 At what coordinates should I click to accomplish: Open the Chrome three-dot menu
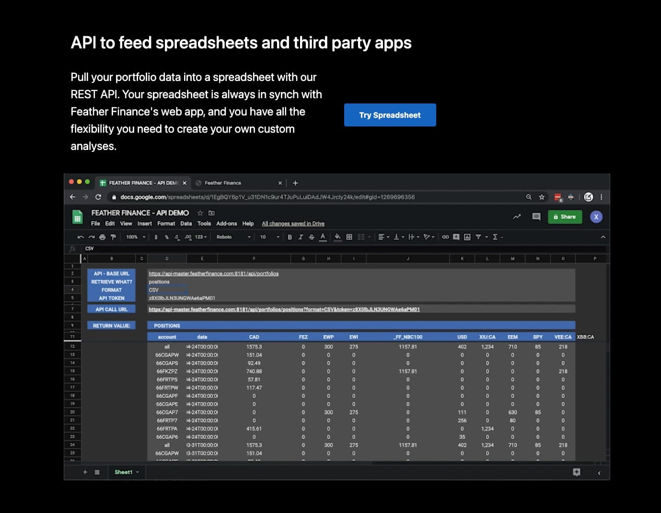[601, 197]
